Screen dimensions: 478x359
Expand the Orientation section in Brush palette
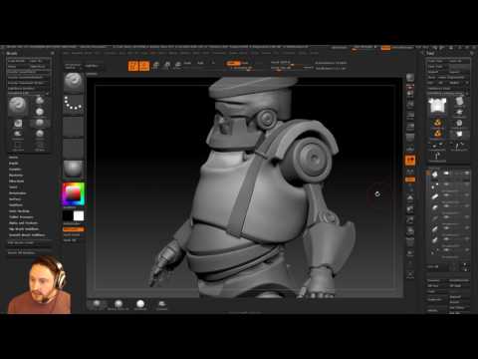[x=18, y=193]
